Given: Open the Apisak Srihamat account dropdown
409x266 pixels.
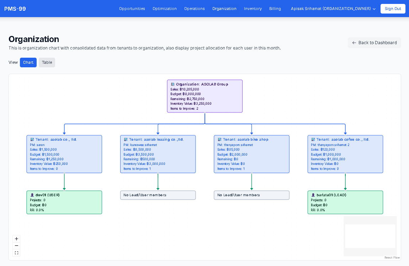Looking at the screenshot, I should [x=333, y=9].
